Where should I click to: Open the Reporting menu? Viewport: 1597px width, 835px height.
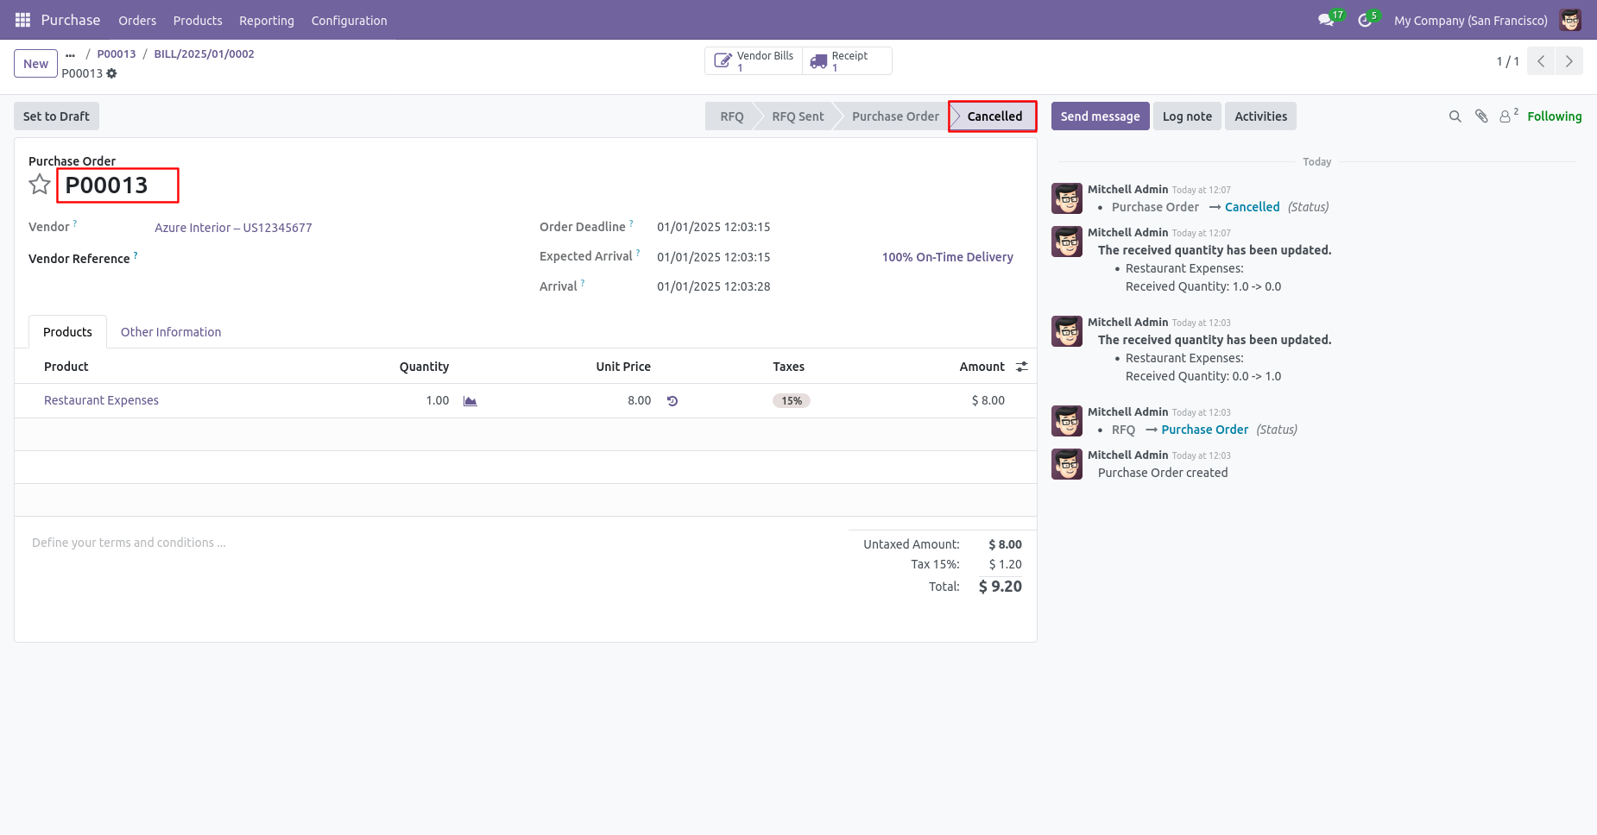267,20
